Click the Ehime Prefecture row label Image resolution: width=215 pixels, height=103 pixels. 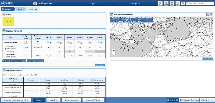(10, 42)
